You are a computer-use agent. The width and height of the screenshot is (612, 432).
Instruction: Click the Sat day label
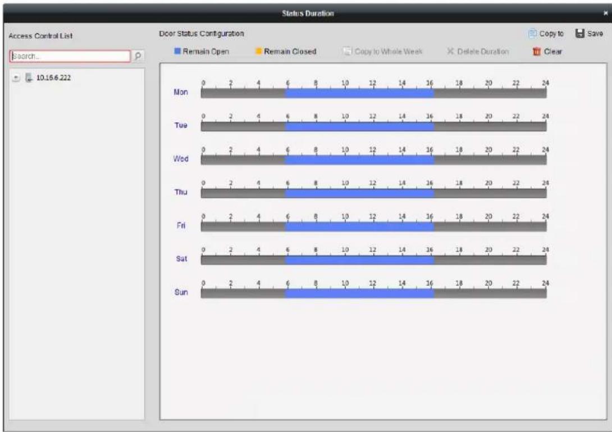[181, 259]
